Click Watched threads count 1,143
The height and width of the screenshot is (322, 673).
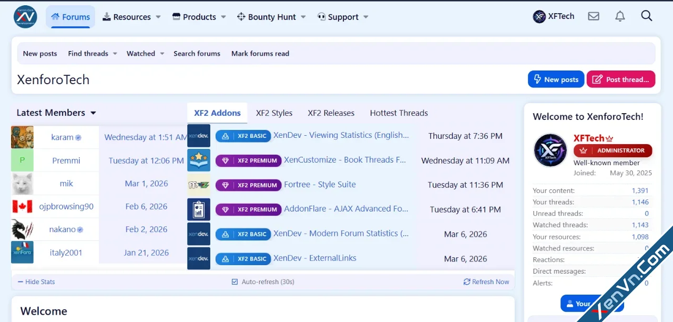tap(640, 225)
